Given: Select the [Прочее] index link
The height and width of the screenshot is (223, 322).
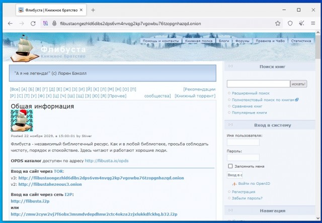Looking at the screenshot, I should pyautogui.click(x=117, y=96).
